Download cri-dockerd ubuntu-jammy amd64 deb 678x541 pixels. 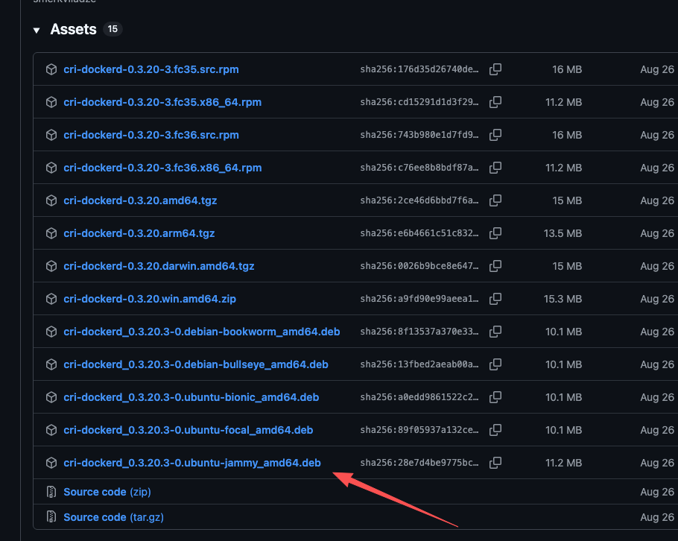coord(191,463)
